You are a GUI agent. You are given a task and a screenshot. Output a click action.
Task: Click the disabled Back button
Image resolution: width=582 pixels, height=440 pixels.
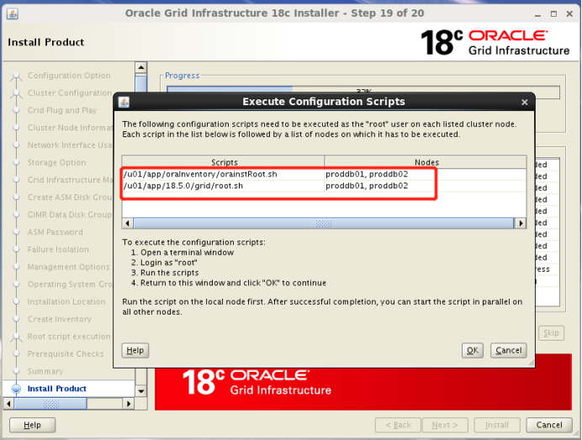[398, 425]
